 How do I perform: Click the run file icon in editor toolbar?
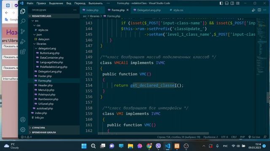(x=254, y=10)
